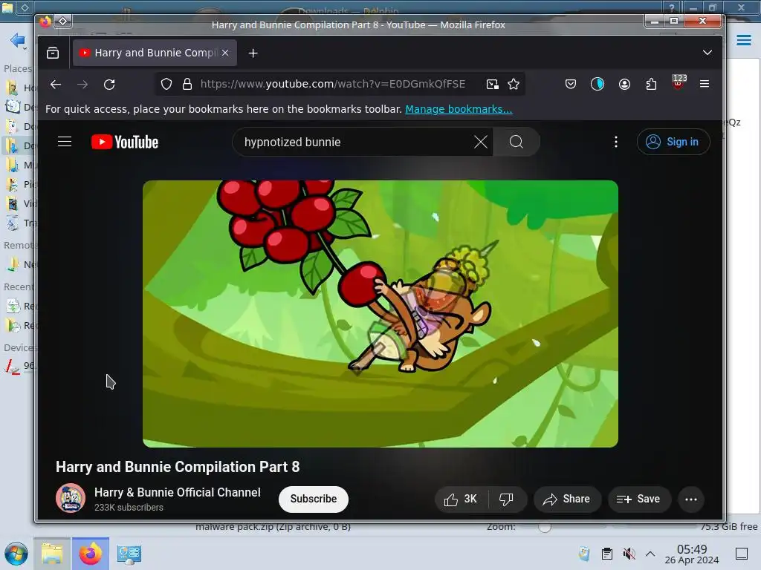Show desktop via taskbar corner button

click(742, 554)
